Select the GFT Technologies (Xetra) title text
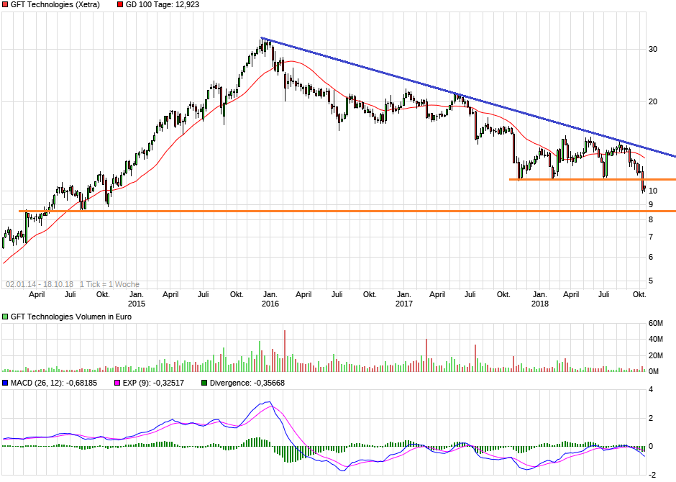 (55, 5)
